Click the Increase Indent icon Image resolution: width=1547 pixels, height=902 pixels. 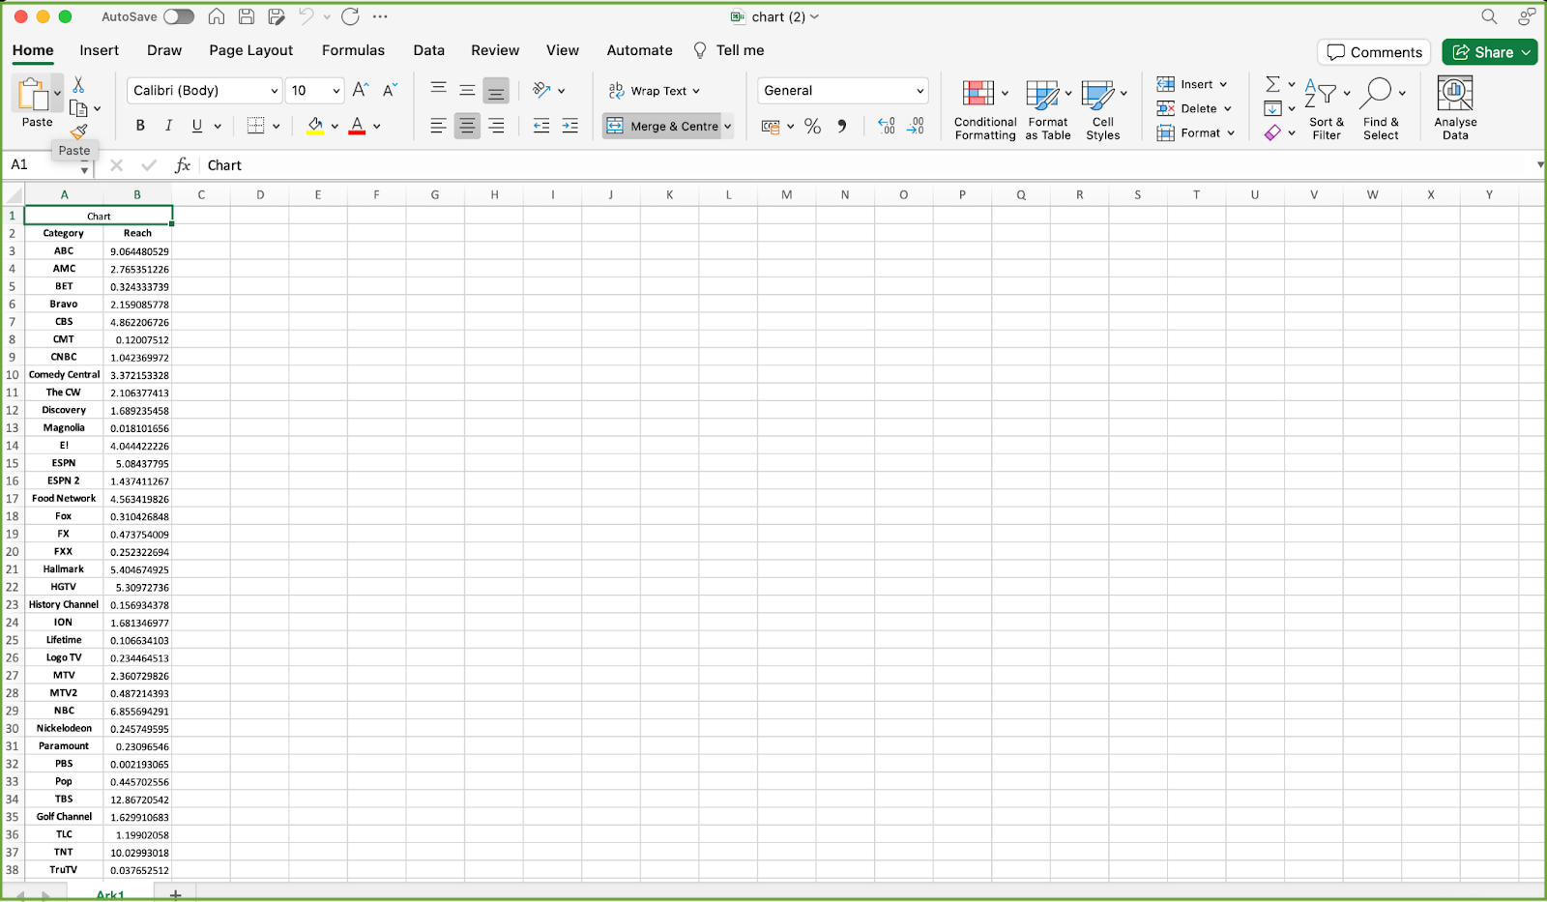tap(570, 126)
